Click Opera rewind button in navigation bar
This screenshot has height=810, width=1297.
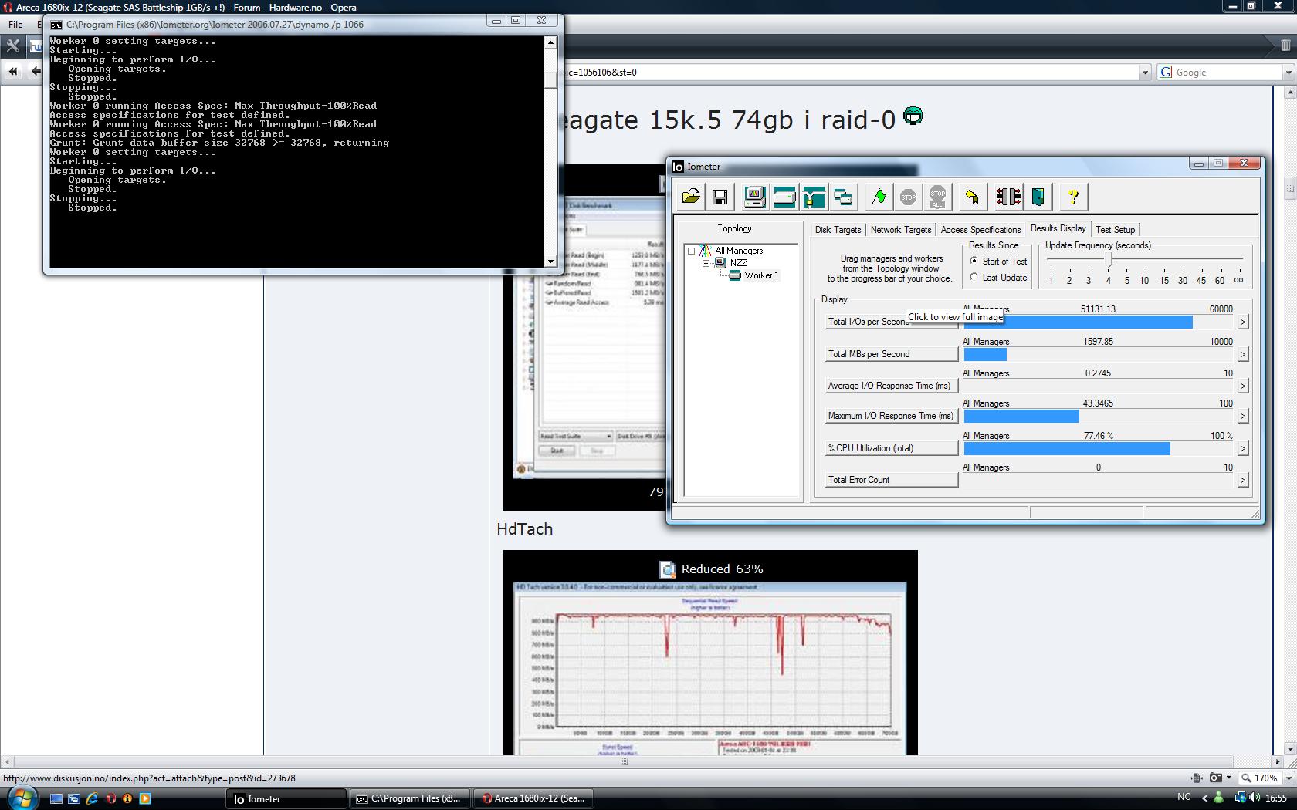pyautogui.click(x=13, y=71)
